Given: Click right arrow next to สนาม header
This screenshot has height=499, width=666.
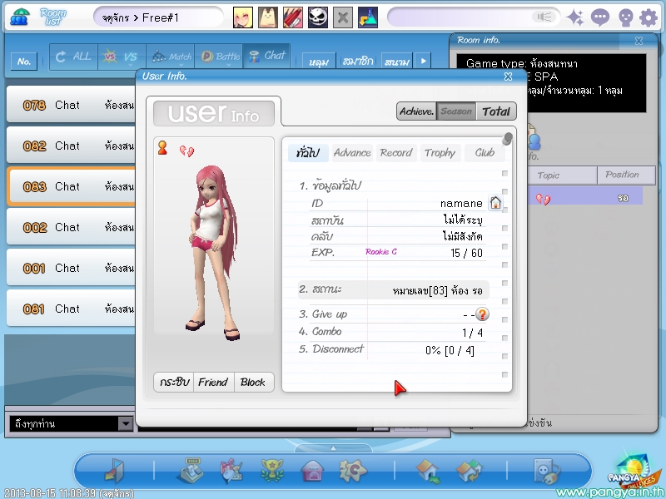Looking at the screenshot, I should pos(423,61).
